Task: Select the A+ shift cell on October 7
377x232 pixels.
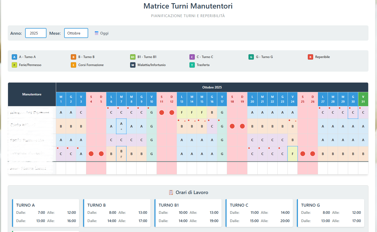Action: click(x=121, y=126)
